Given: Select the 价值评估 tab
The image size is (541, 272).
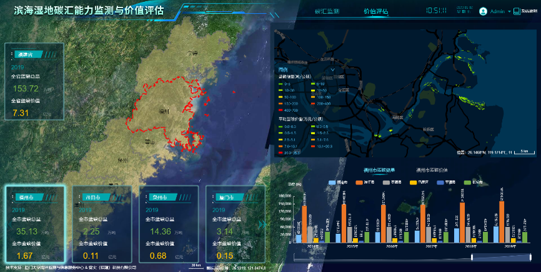Looking at the screenshot, I should [x=375, y=11].
